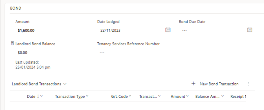The width and height of the screenshot is (264, 110).
Task: Click the plus icon for New Bond Transaction
Action: point(194,83)
